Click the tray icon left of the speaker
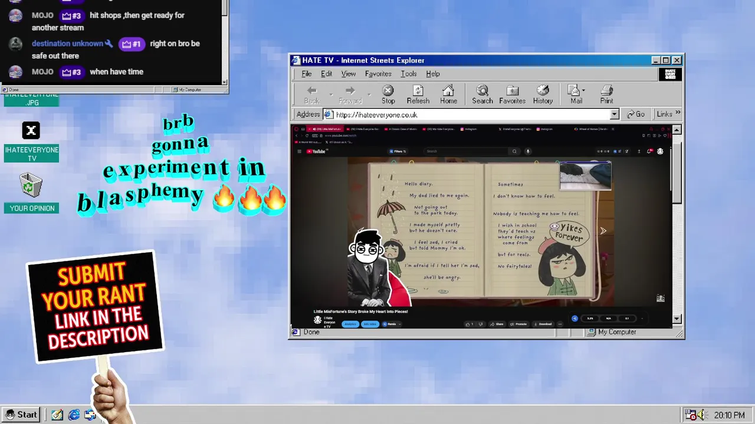Image resolution: width=755 pixels, height=424 pixels. click(690, 415)
